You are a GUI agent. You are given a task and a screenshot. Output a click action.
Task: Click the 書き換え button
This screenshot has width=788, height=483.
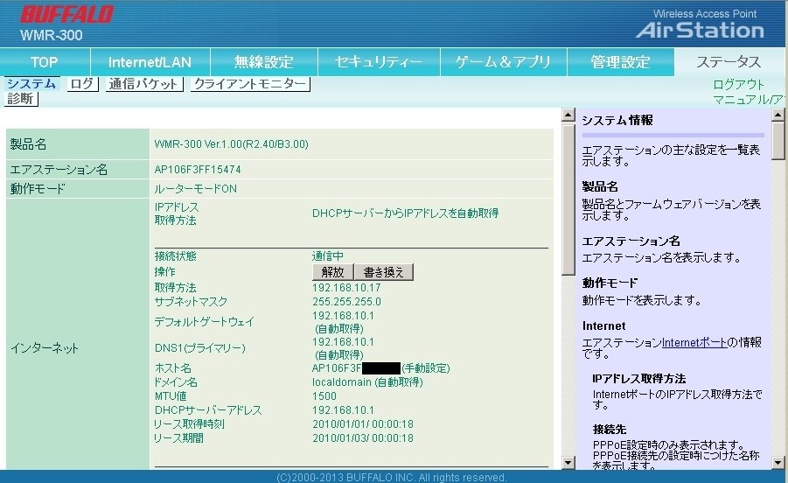point(384,272)
